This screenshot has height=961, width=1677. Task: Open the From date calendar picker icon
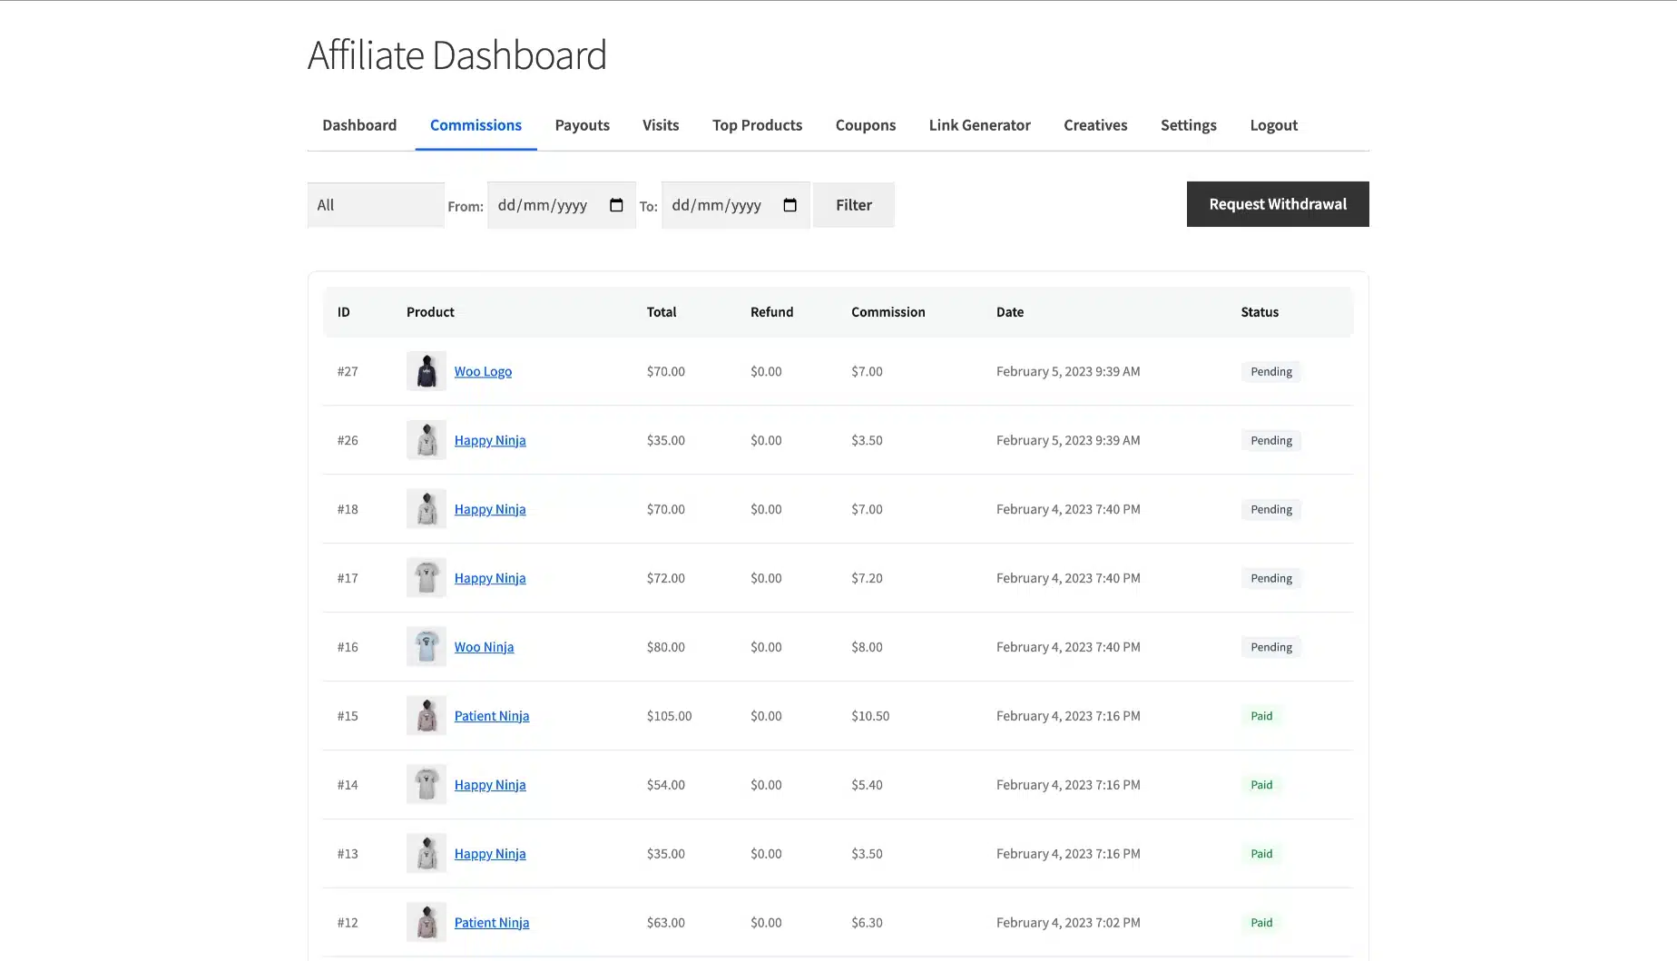[616, 205]
